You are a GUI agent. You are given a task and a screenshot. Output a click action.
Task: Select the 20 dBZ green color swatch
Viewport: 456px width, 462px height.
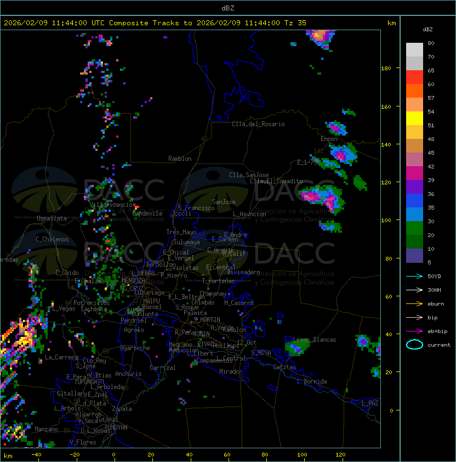(x=414, y=228)
